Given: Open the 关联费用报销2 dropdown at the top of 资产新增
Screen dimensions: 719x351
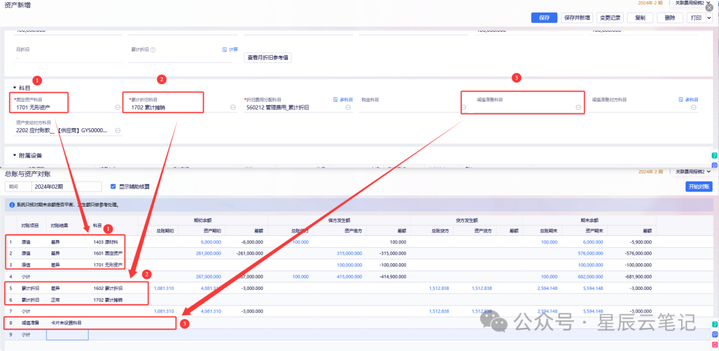Looking at the screenshot, I should 692,3.
